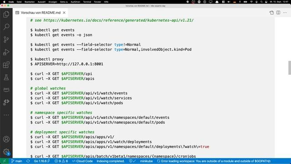Click the Wi-Fi icon in menu bar
Screen dimensions: 291x164
coord(251,2)
